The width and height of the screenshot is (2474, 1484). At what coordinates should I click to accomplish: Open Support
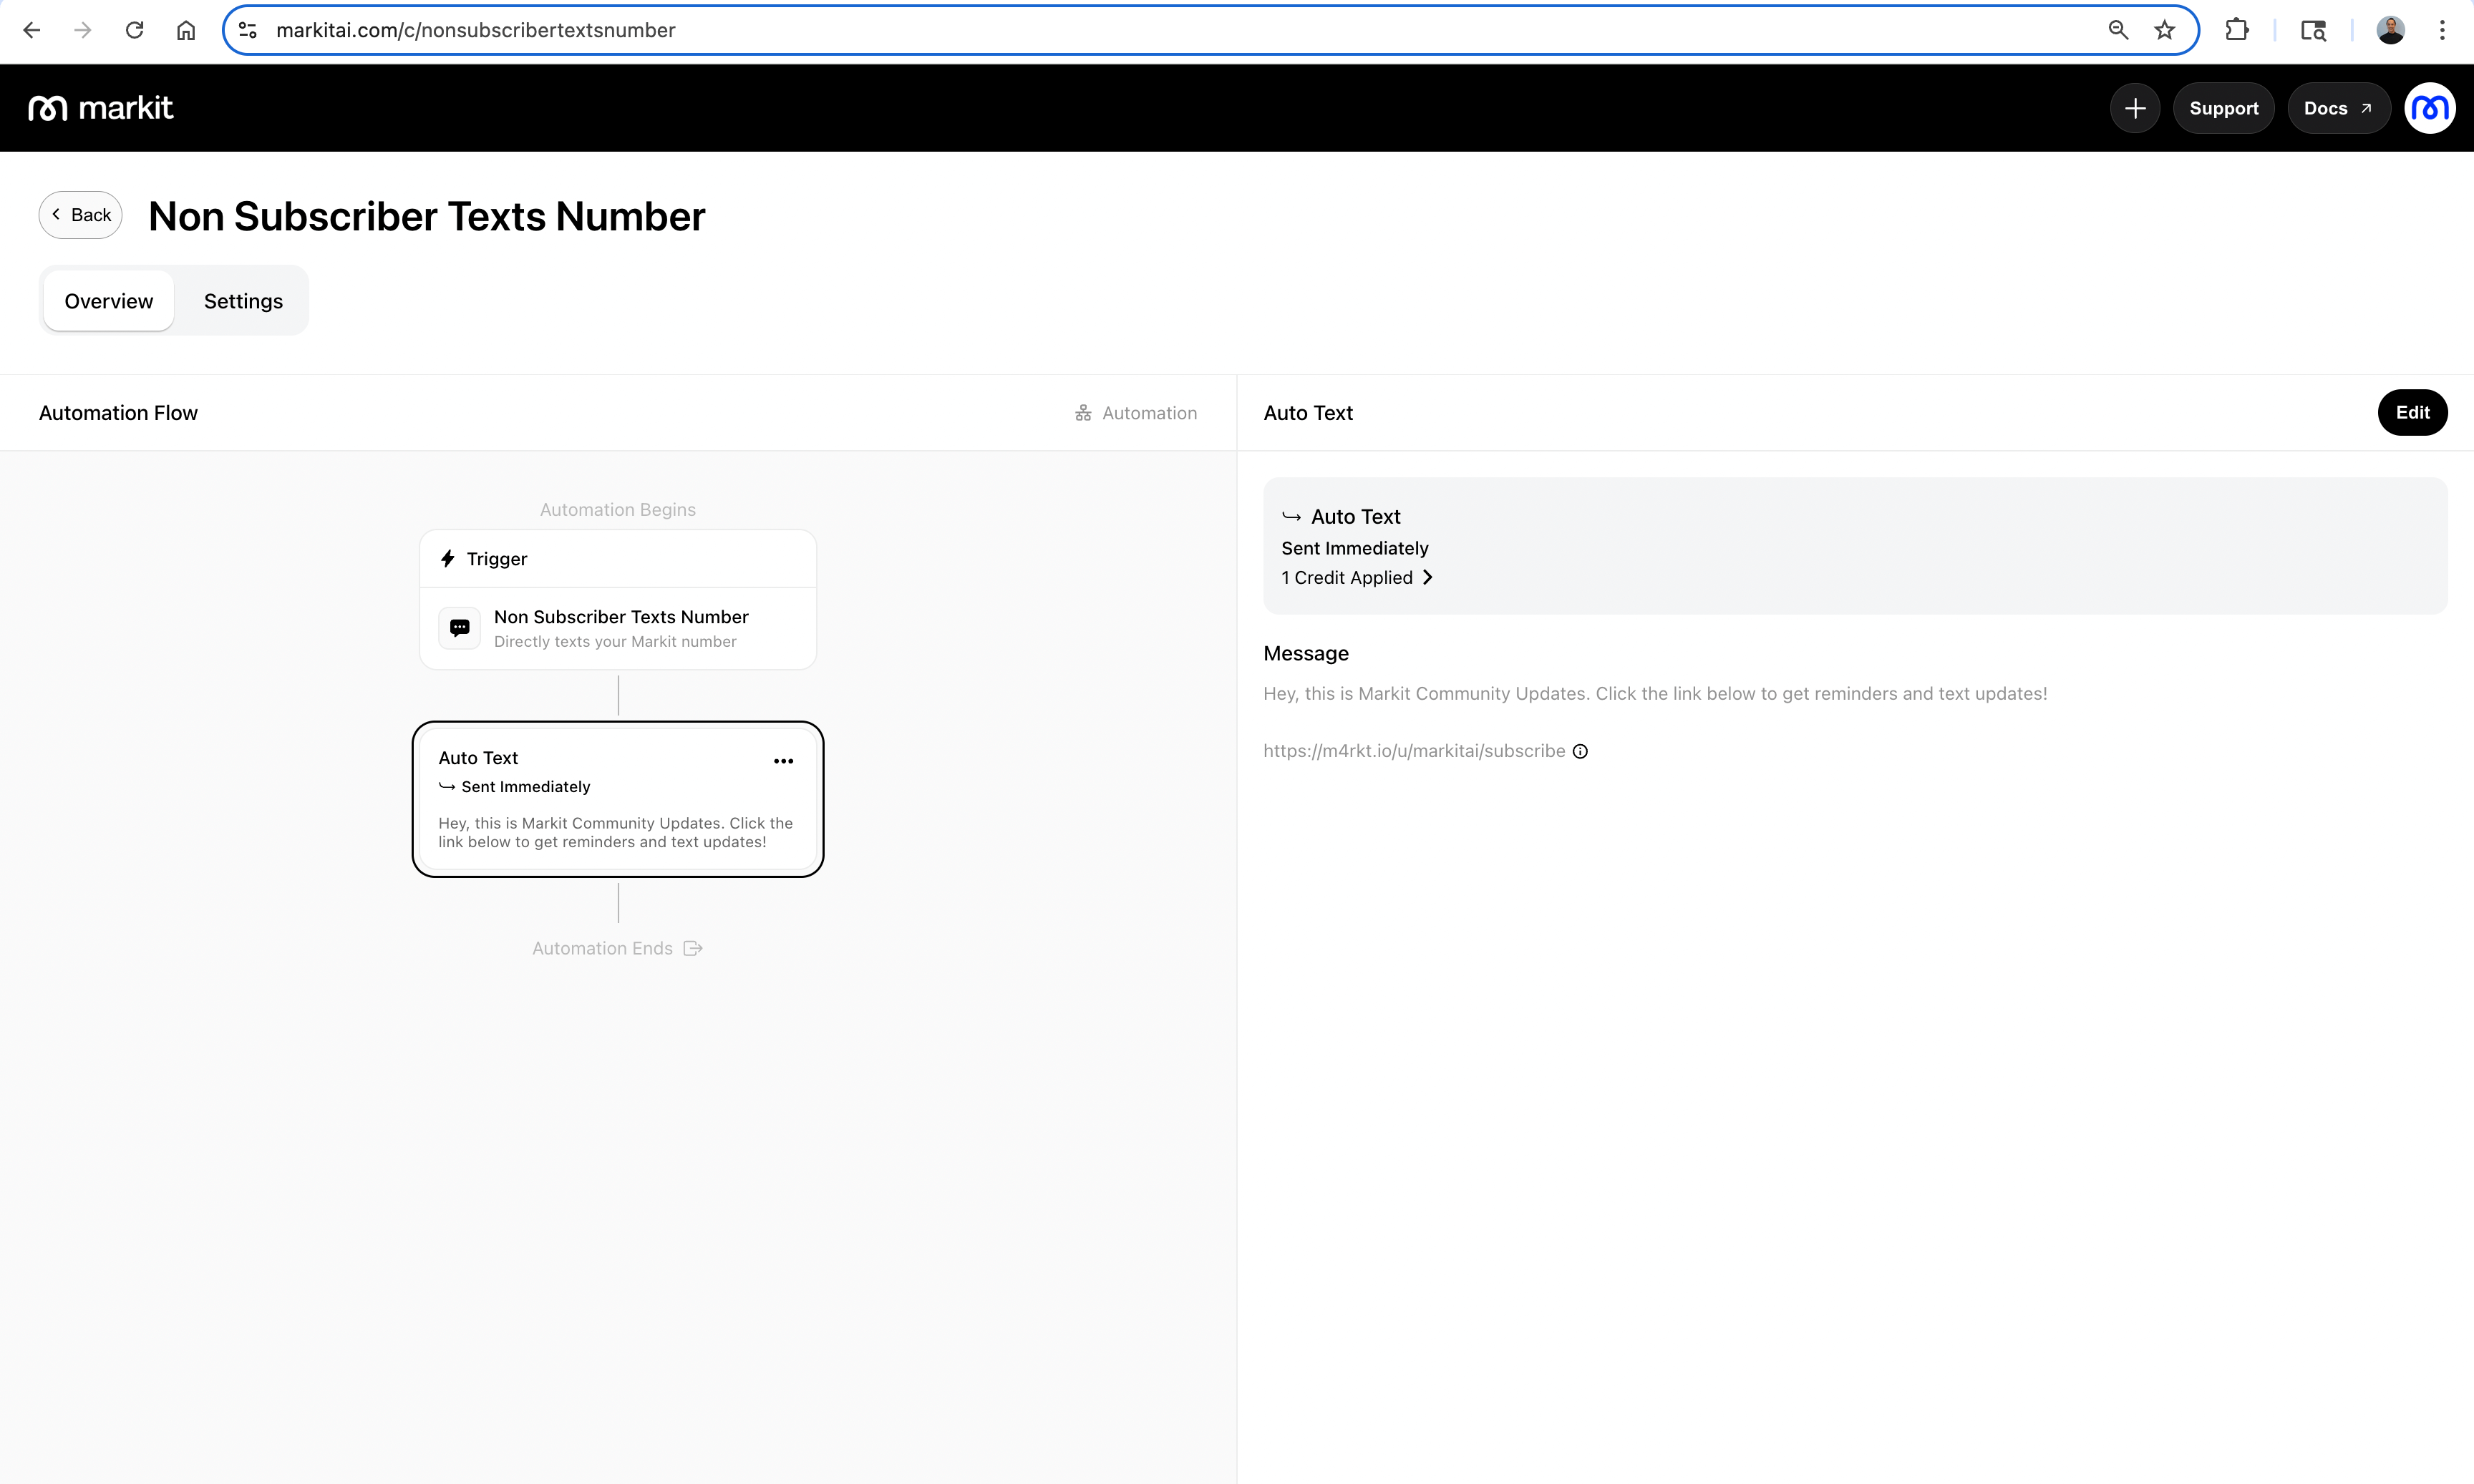[2223, 108]
